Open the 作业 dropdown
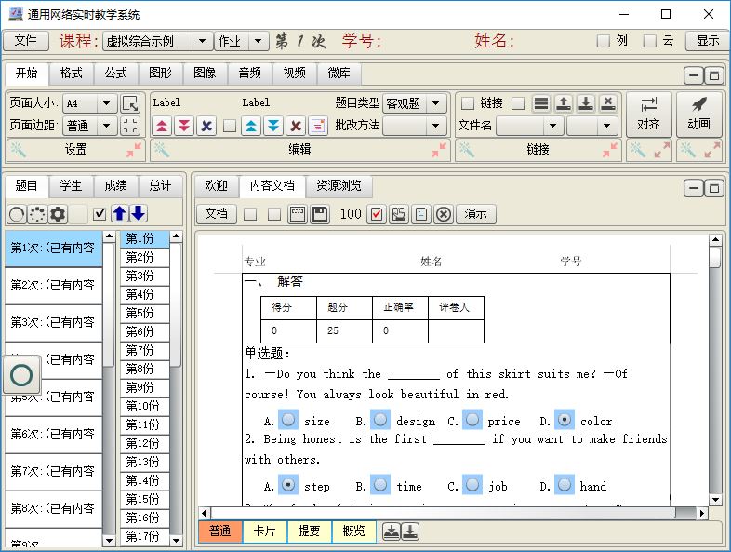The image size is (731, 552). (259, 41)
